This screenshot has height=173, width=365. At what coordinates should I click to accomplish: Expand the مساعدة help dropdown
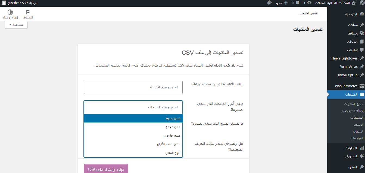click(x=16, y=25)
